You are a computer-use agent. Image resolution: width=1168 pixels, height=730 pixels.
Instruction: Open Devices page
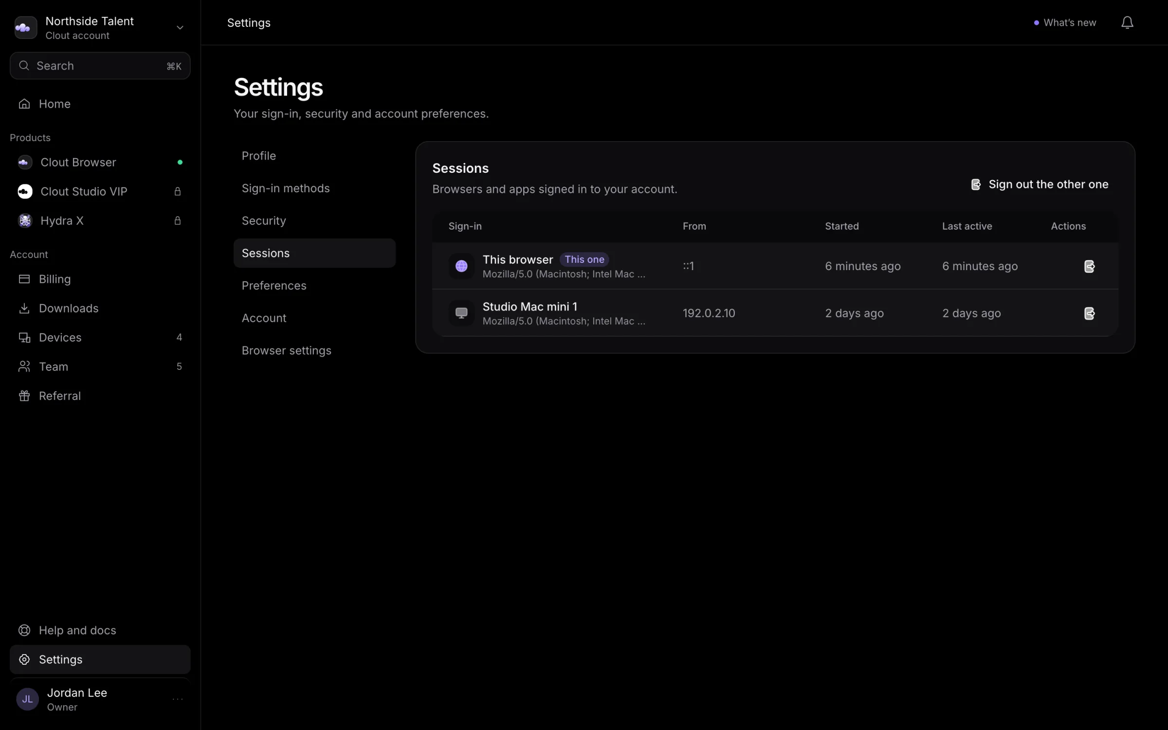coord(100,337)
